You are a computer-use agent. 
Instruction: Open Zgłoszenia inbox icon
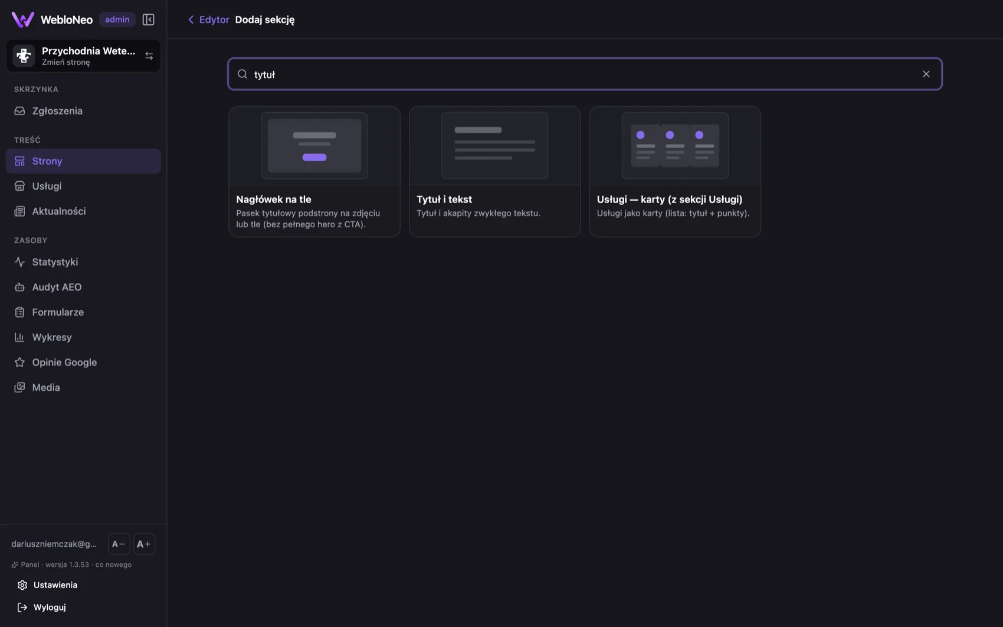pyautogui.click(x=19, y=111)
